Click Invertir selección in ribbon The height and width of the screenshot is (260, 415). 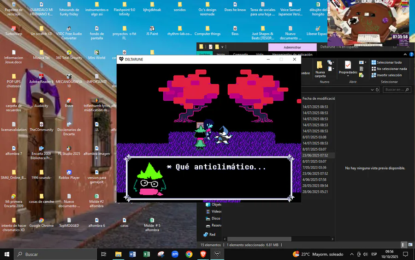point(386,75)
